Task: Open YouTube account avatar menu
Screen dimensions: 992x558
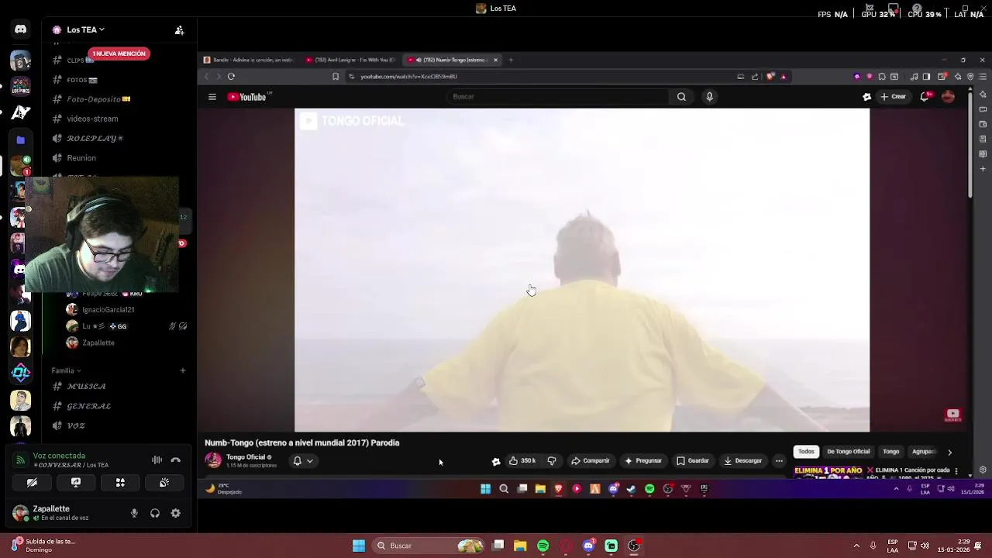Action: pos(948,97)
